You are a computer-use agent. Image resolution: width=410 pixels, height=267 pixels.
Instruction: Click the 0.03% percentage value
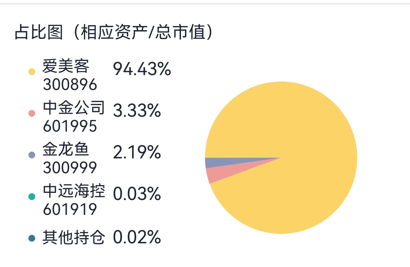click(x=137, y=194)
